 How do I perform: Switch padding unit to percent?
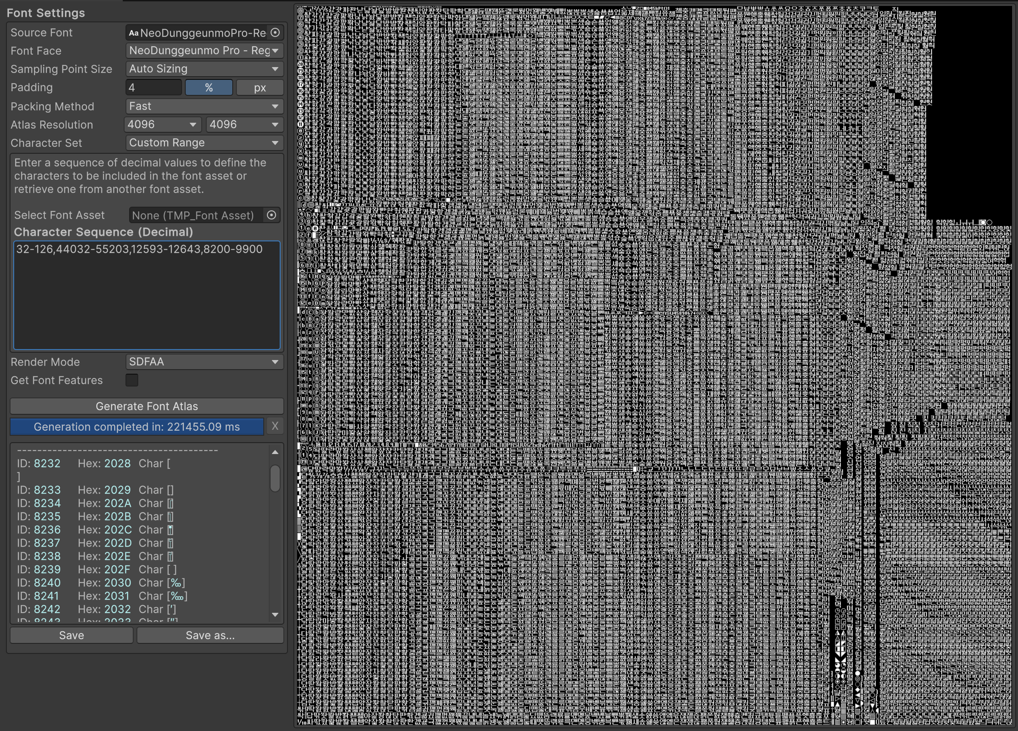(x=209, y=88)
